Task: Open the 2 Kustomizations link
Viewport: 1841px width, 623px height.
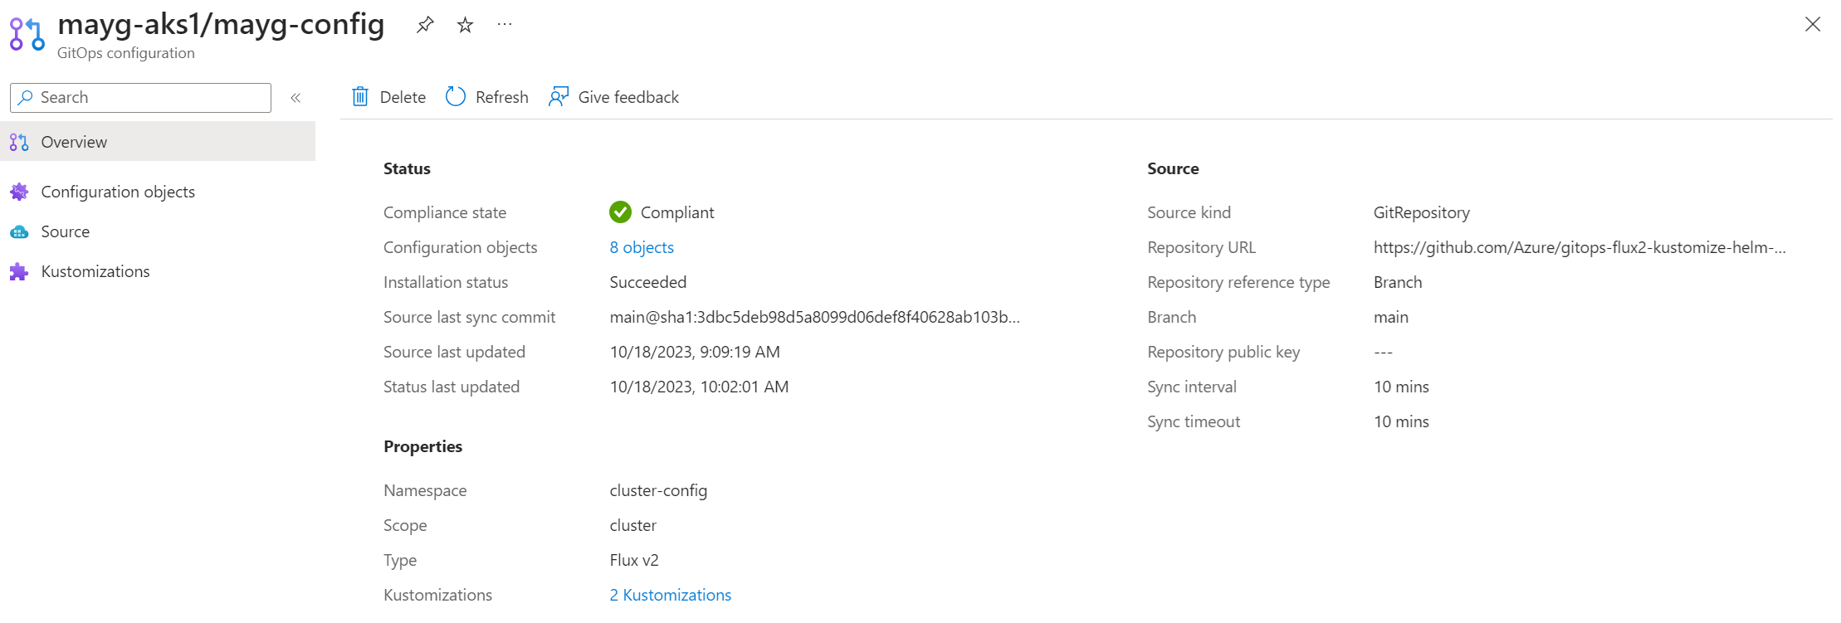Action: 670,595
